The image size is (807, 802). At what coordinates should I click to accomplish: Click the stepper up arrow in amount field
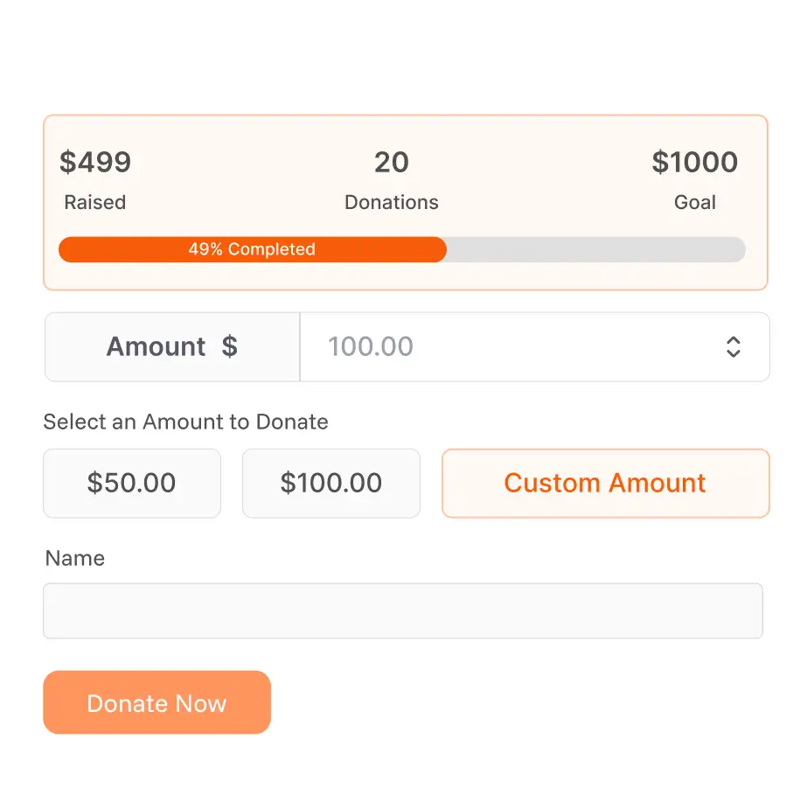point(734,340)
